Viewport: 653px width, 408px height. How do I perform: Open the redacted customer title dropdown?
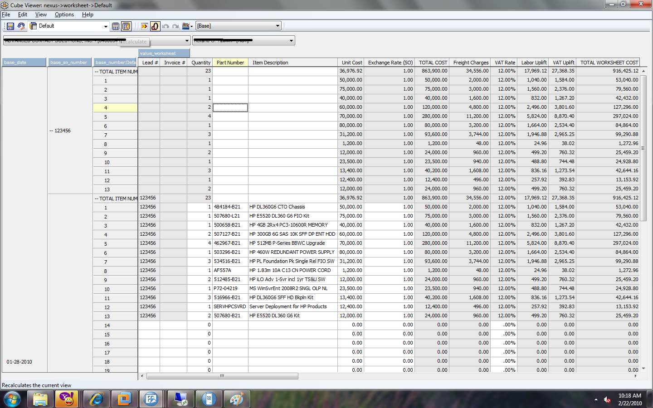coord(187,41)
